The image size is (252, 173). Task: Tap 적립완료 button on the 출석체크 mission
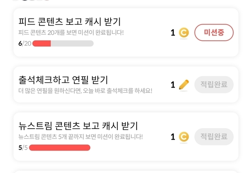[x=214, y=85]
